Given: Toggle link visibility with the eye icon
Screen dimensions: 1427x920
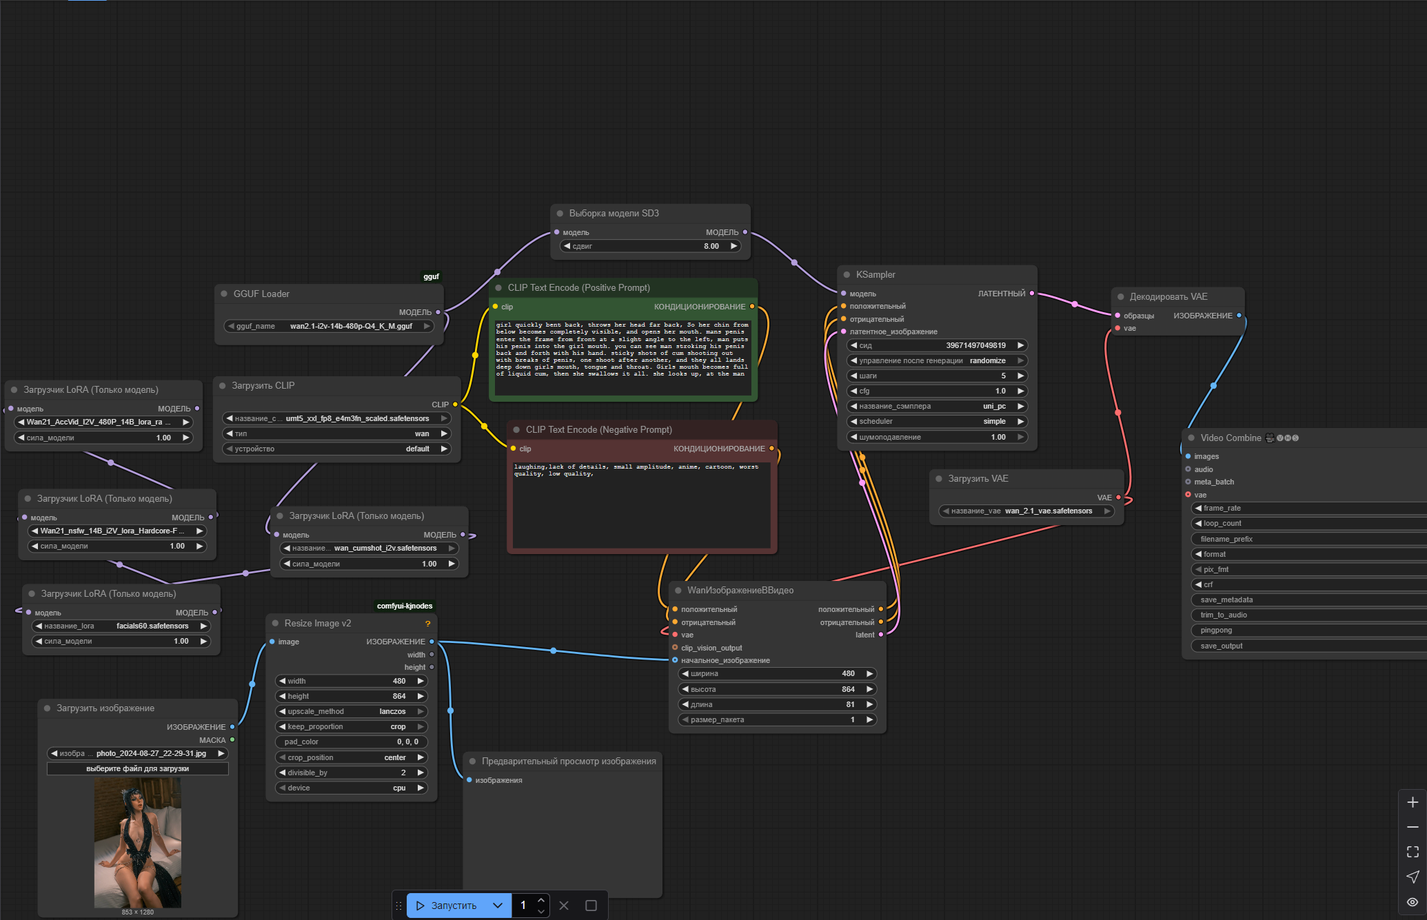Looking at the screenshot, I should pyautogui.click(x=1413, y=901).
